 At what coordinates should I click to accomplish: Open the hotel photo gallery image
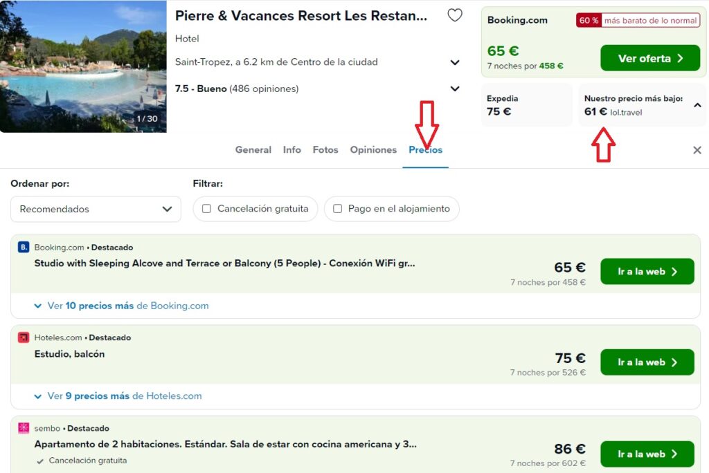(x=83, y=66)
